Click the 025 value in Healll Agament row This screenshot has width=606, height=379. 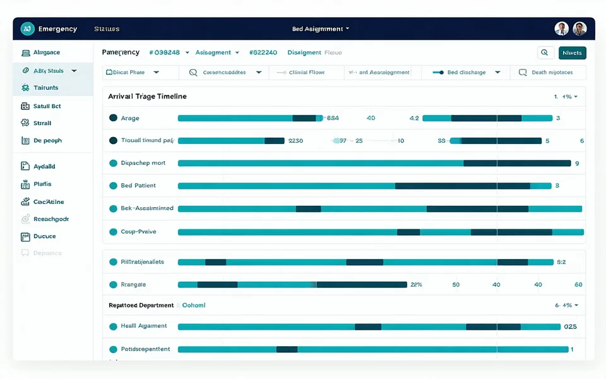571,327
